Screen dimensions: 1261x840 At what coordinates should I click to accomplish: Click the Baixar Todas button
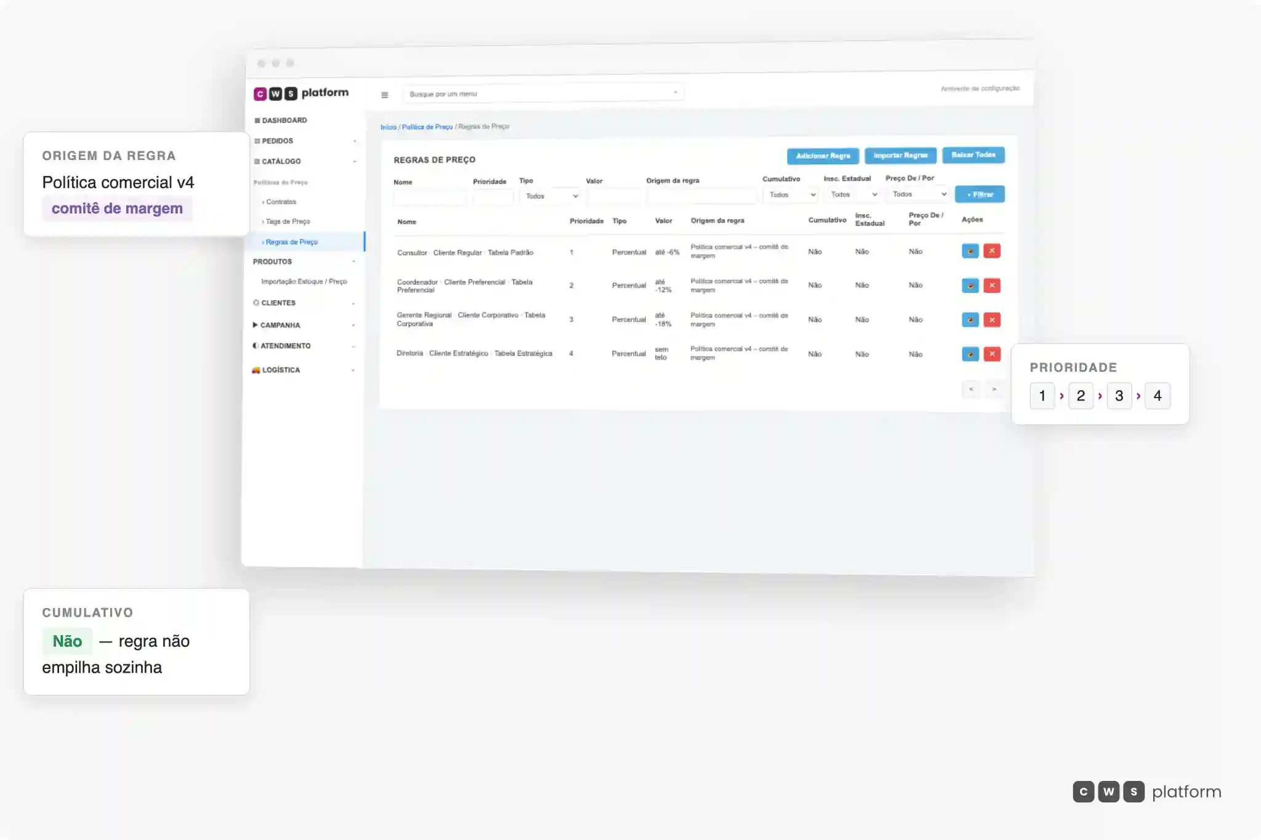[x=973, y=154]
